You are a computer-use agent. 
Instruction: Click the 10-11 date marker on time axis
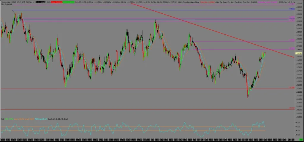13,140
